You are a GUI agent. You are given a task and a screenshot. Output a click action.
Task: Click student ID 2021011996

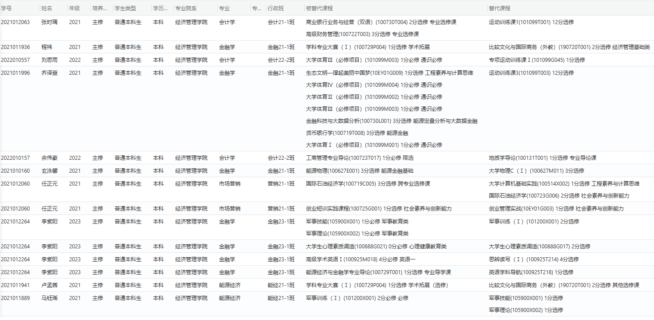(x=16, y=73)
